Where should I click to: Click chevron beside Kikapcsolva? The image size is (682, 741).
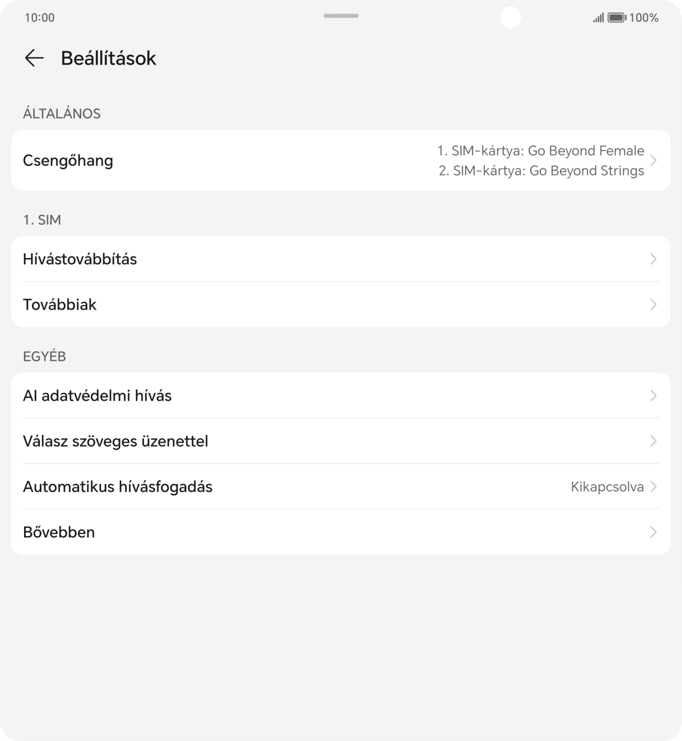point(653,487)
